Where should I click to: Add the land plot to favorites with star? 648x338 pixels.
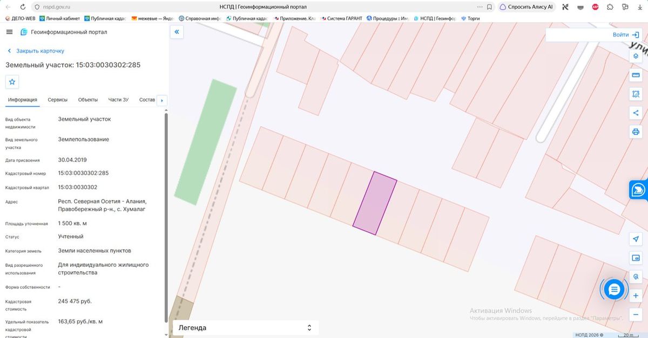pyautogui.click(x=12, y=82)
